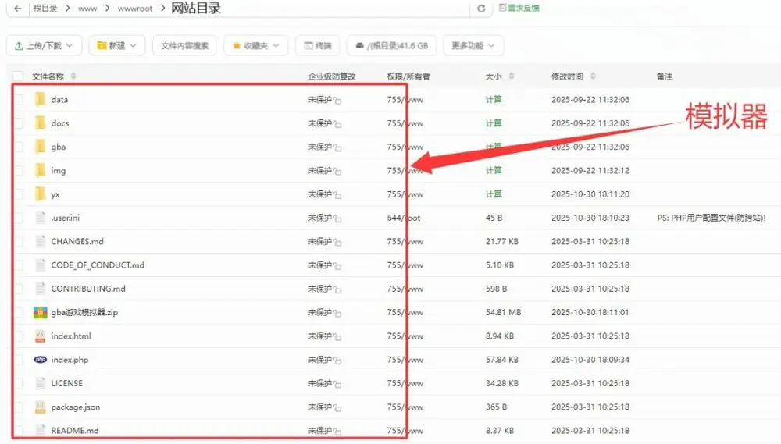
Task: Click the PS: PHP用户配置文件 remark
Action: (x=711, y=218)
